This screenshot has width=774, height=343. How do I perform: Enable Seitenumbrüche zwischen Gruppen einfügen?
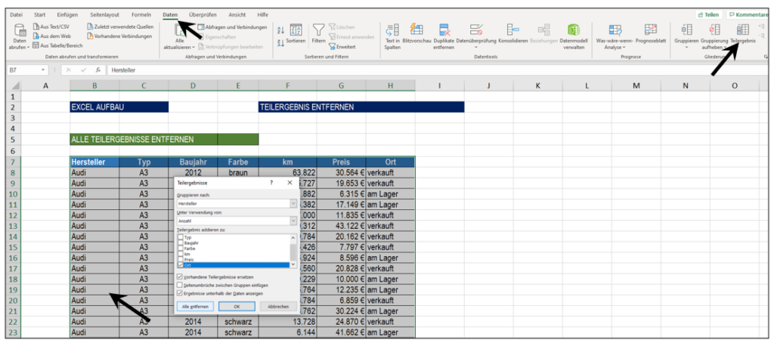click(x=179, y=285)
